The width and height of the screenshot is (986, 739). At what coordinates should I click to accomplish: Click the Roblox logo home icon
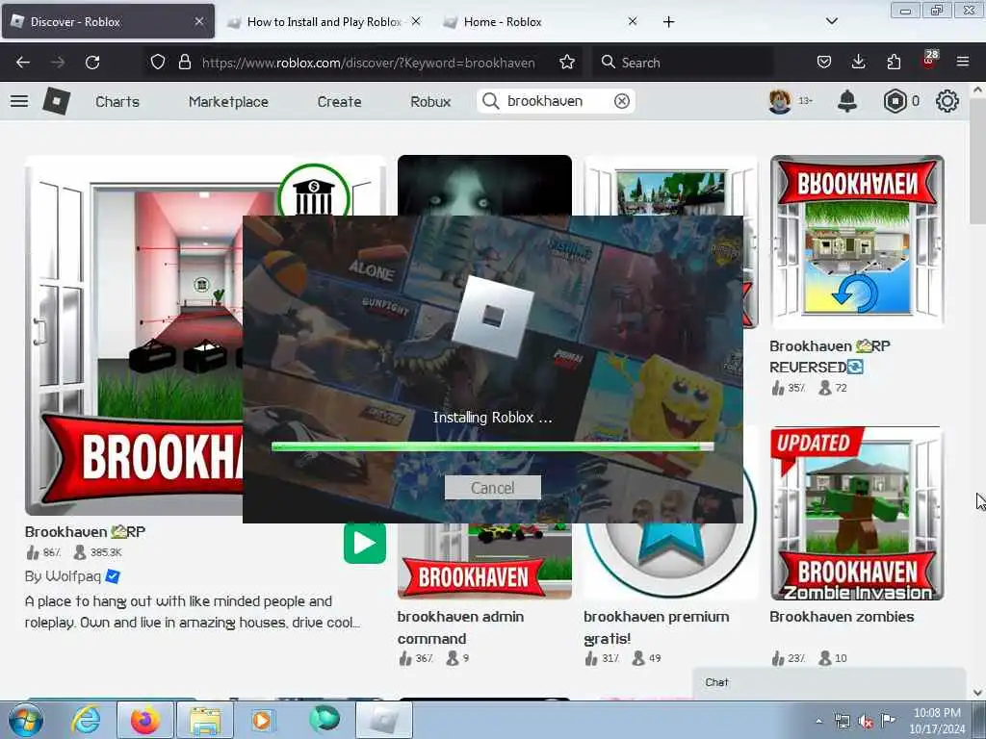click(56, 101)
